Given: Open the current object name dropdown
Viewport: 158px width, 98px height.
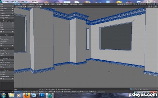Looking at the screenshot, I should [125, 4].
